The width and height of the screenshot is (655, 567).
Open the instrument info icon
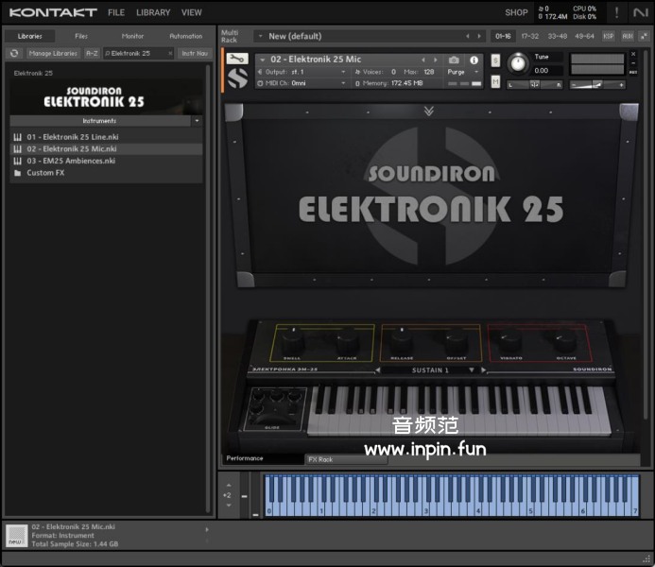pyautogui.click(x=474, y=60)
